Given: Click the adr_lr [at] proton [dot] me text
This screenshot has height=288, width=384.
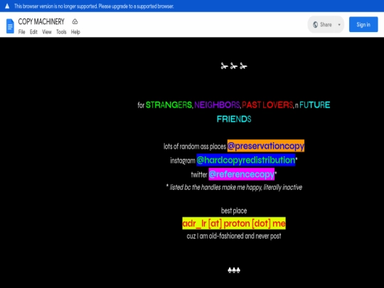Looking at the screenshot, I should click(x=234, y=223).
